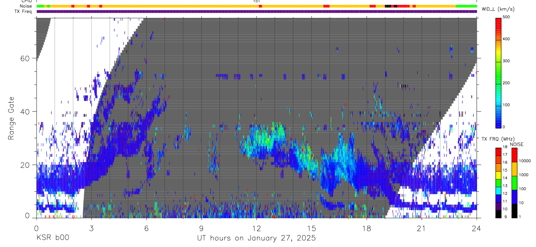Click the 'Range Gate' y-axis label
This screenshot has height=247, width=536.
click(x=11, y=118)
